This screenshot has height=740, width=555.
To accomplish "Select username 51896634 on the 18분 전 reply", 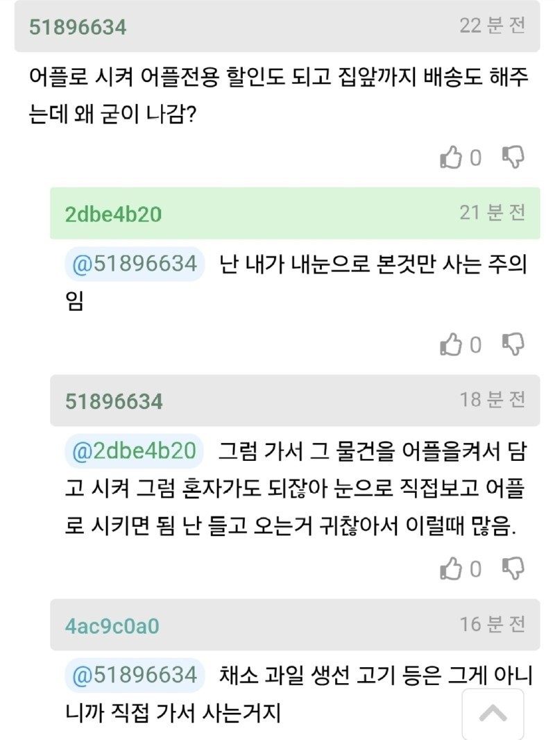I will click(x=114, y=401).
